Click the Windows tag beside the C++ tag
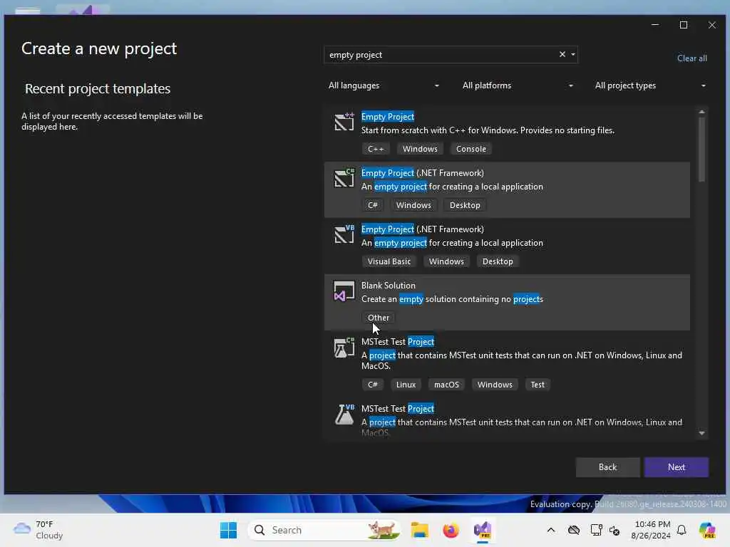The image size is (730, 547). [x=420, y=149]
